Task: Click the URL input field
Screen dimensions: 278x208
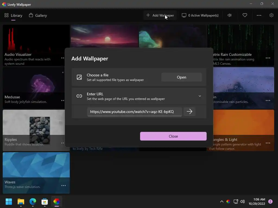Action: pyautogui.click(x=135, y=112)
